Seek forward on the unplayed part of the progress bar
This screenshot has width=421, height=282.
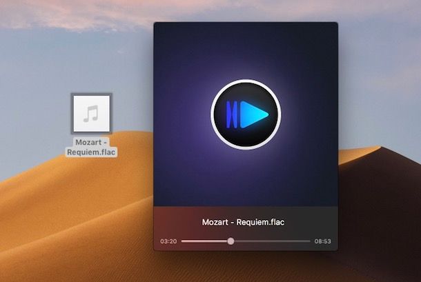[x=272, y=241]
